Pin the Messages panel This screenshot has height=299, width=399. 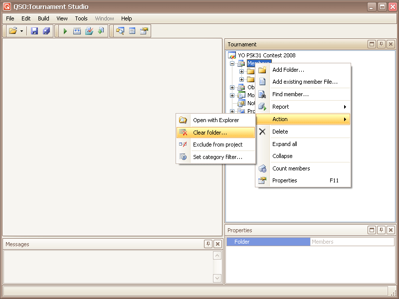[x=208, y=244]
